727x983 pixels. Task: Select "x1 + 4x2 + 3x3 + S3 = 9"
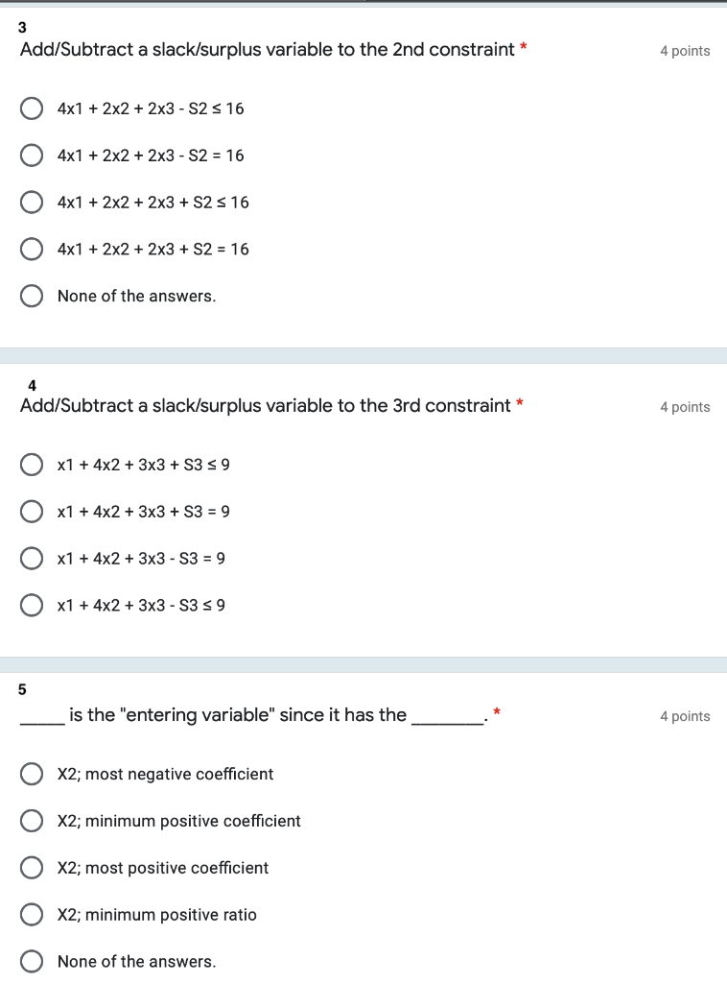click(32, 511)
